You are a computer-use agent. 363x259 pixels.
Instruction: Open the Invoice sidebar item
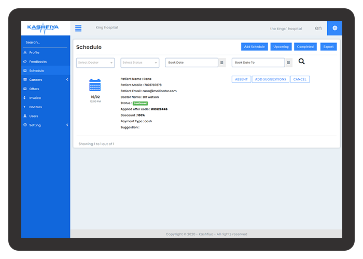[35, 98]
